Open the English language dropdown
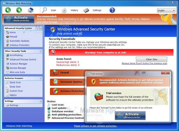 166,10
